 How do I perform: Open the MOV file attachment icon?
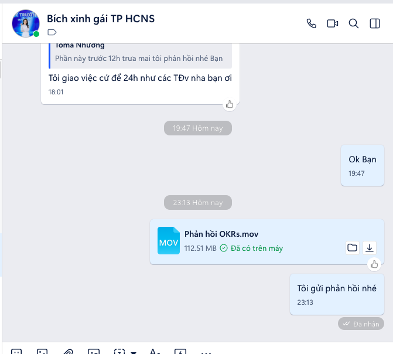(x=169, y=241)
